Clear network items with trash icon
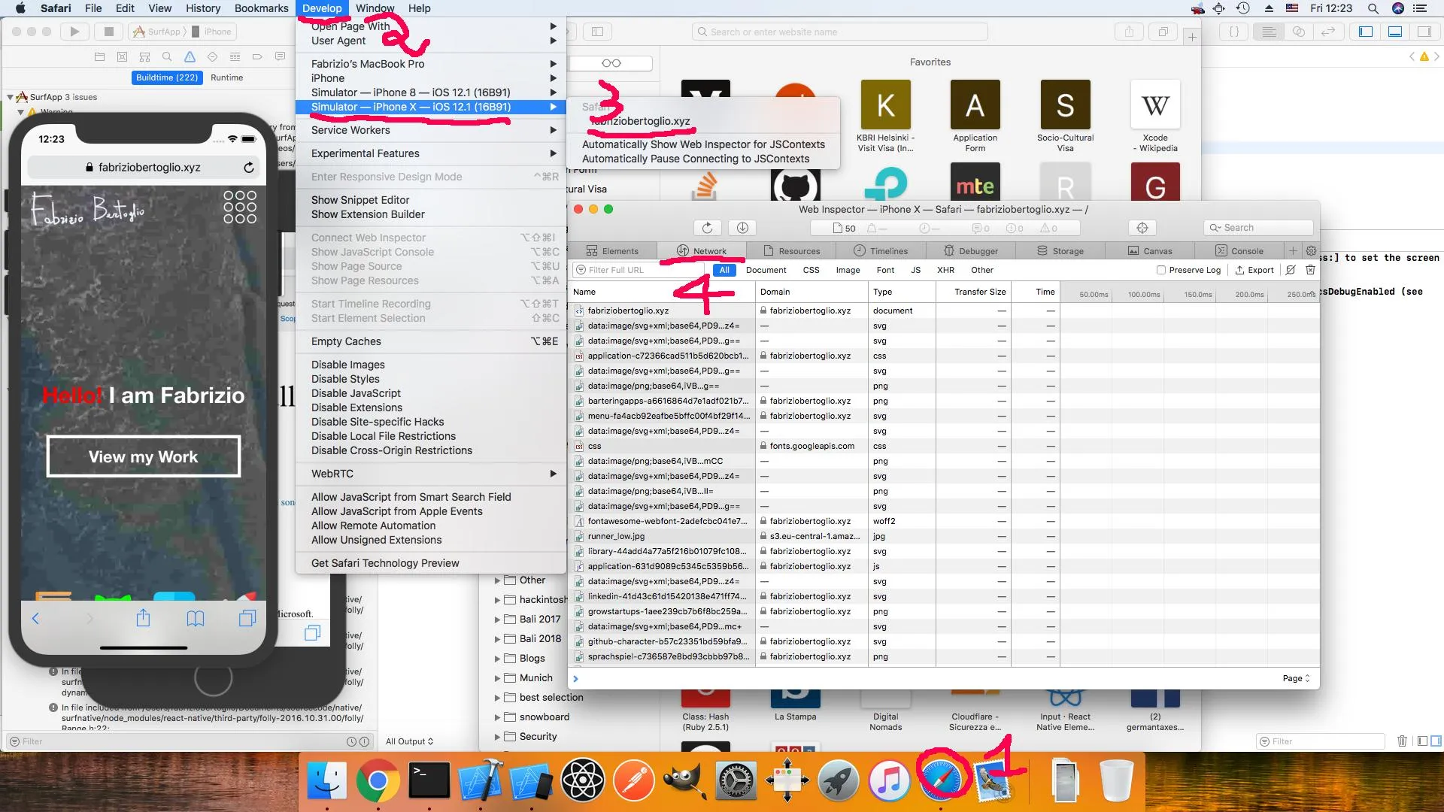Viewport: 1444px width, 812px height. click(x=1310, y=270)
